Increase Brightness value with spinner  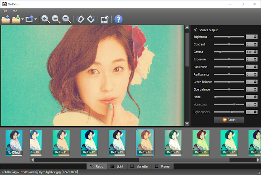(x=255, y=36)
